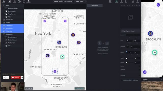The width and height of the screenshot is (163, 91).
Task: Open the How to get started link
Action: click(x=103, y=54)
